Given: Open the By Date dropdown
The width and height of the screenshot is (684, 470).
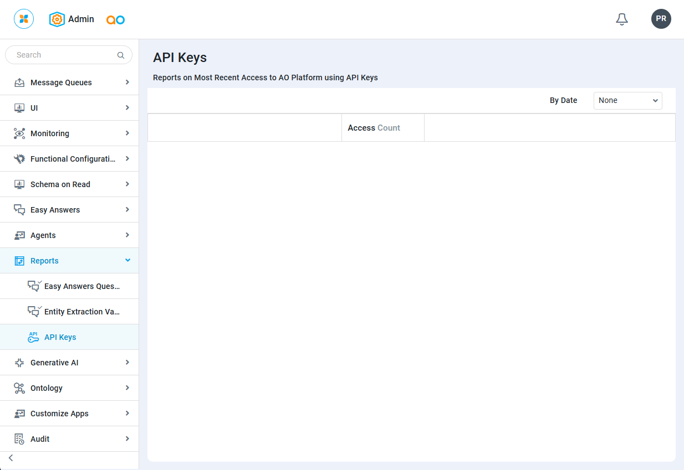Looking at the screenshot, I should click(x=627, y=101).
